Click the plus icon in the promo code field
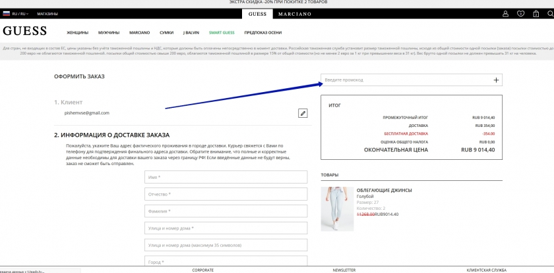This screenshot has width=554, height=273. pos(496,80)
